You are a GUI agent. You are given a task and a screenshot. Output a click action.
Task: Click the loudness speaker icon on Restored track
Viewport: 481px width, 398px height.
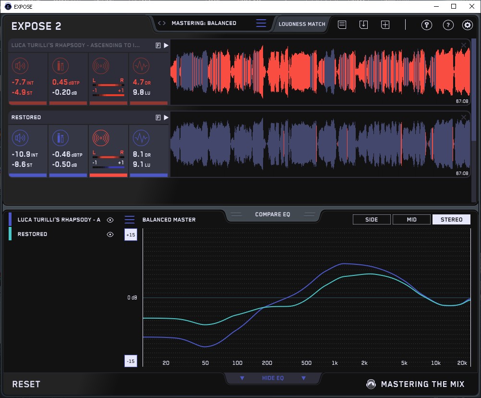(20, 138)
